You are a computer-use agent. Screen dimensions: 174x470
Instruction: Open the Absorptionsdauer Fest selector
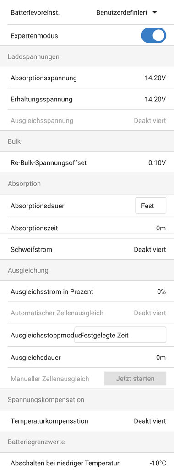click(x=151, y=205)
